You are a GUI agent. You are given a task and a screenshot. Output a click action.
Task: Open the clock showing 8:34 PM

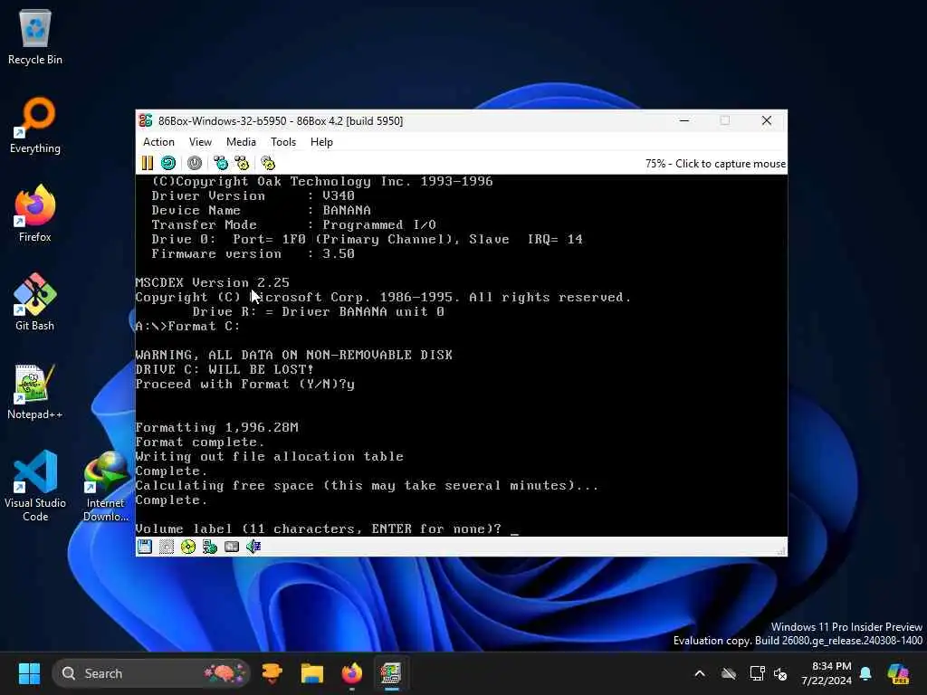click(827, 673)
